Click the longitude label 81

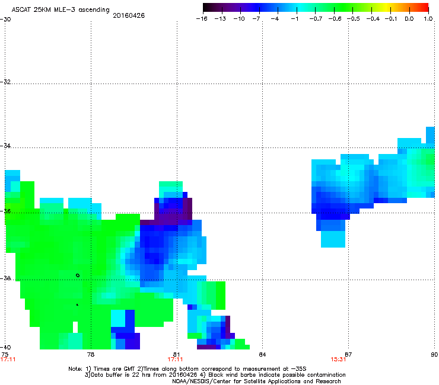(x=176, y=355)
